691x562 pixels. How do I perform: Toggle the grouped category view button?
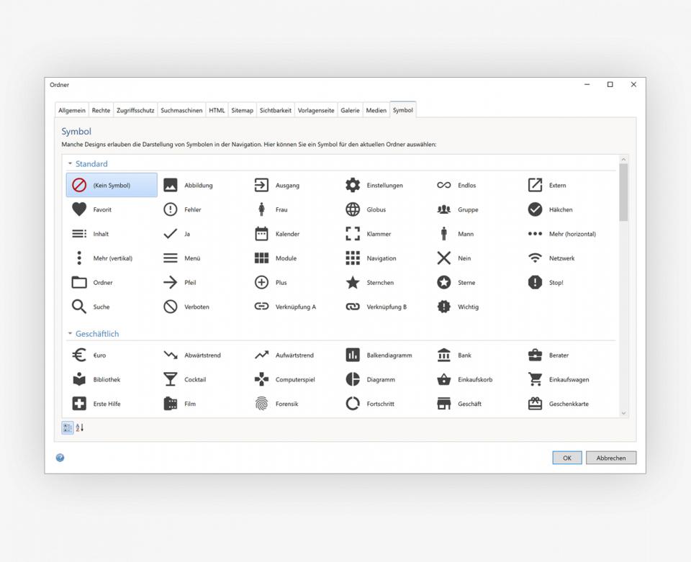click(x=68, y=427)
